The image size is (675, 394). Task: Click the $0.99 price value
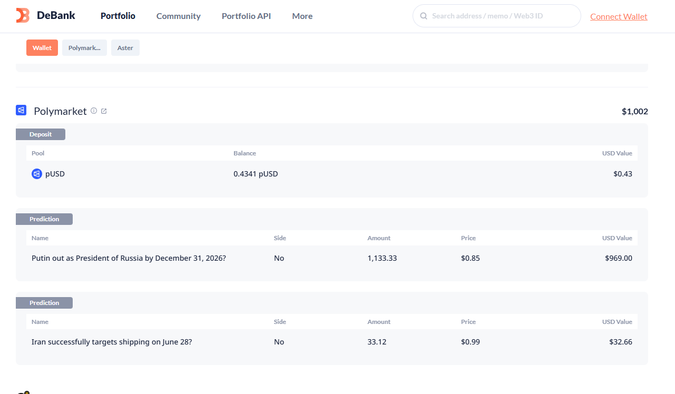[x=471, y=342]
